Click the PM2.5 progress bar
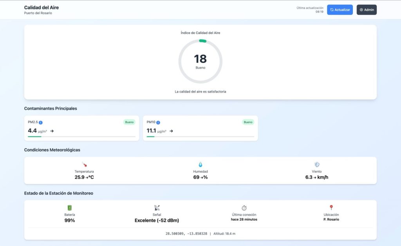The width and height of the screenshot is (401, 246). pyautogui.click(x=81, y=137)
